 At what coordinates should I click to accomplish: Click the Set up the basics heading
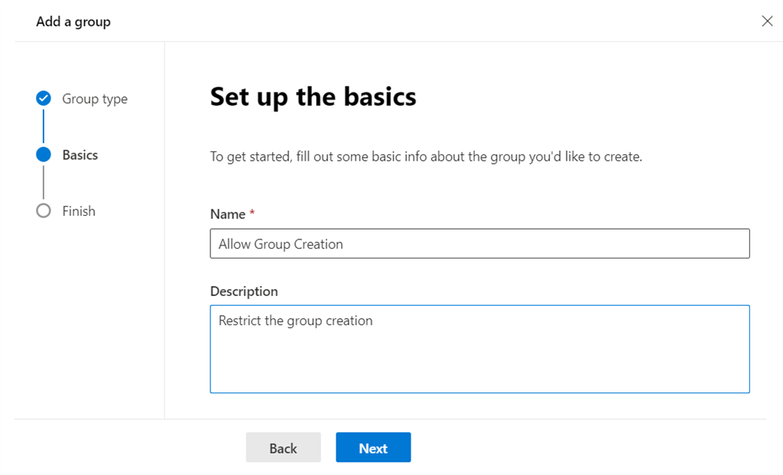[313, 96]
